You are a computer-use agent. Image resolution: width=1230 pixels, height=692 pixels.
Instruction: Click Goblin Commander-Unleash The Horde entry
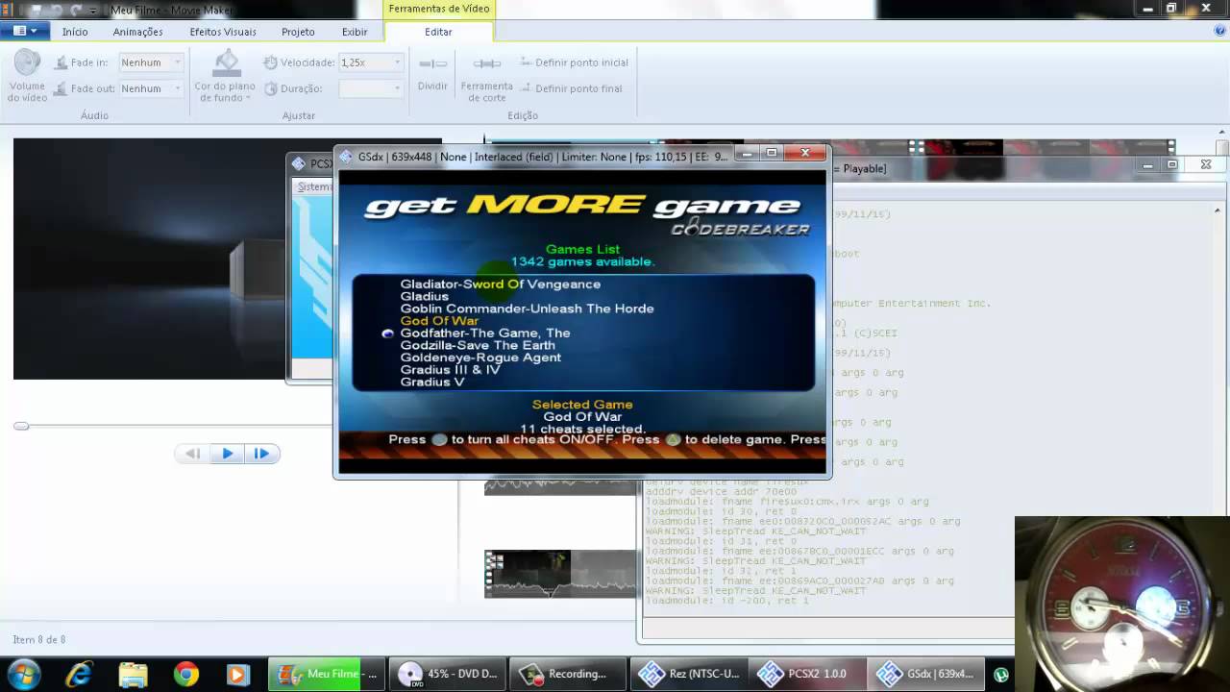(527, 309)
